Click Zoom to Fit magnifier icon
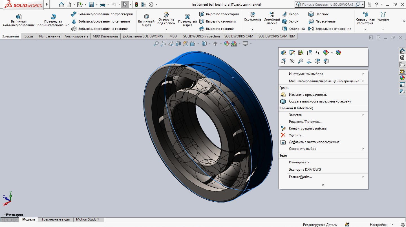406x227 pixels. point(156,44)
